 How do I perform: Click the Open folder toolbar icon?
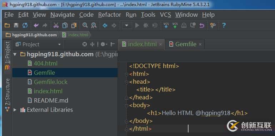point(7,26)
